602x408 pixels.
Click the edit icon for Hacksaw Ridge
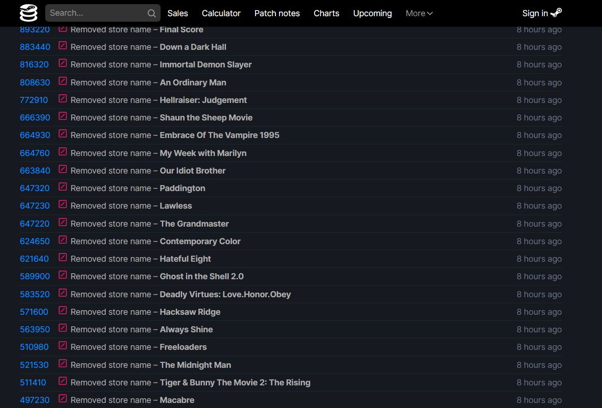click(x=63, y=311)
